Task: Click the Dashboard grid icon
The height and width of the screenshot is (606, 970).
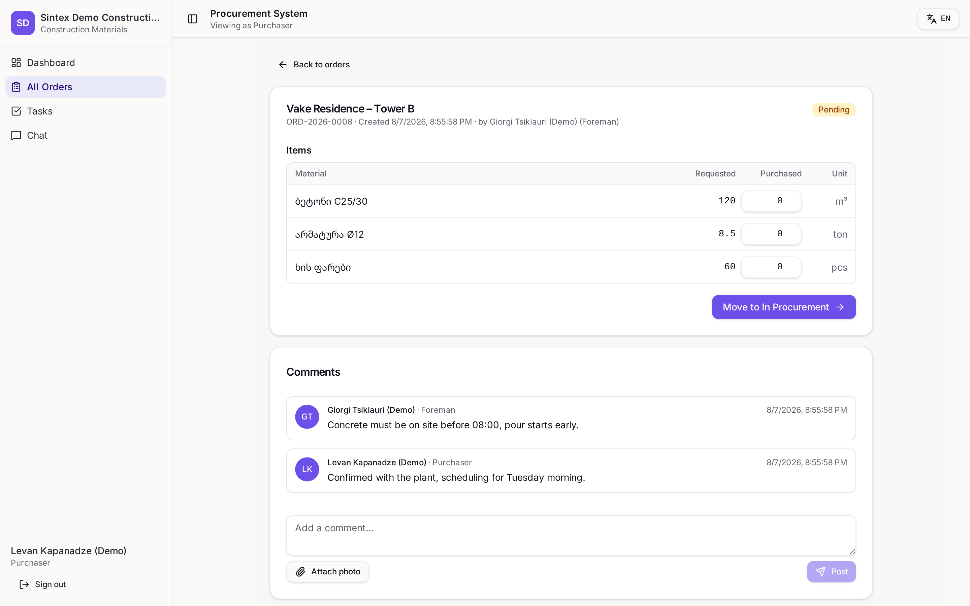Action: click(x=16, y=63)
